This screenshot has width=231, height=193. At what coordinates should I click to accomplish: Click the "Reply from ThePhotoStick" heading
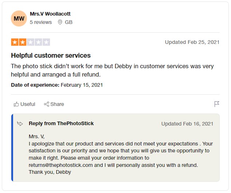click(61, 123)
